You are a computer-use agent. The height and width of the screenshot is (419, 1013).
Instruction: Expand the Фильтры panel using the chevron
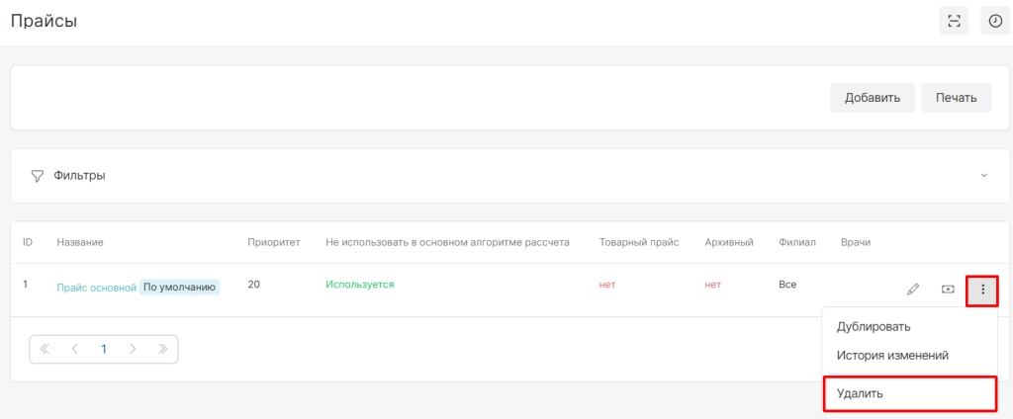pos(983,176)
